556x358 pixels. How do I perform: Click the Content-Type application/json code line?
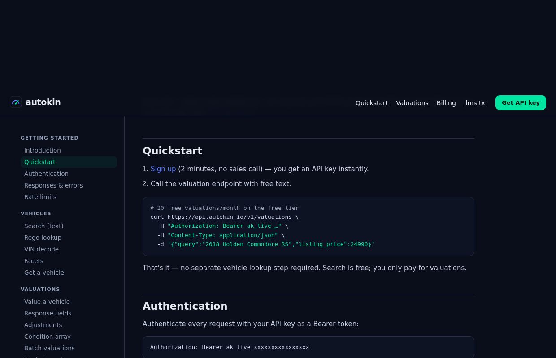click(221, 235)
